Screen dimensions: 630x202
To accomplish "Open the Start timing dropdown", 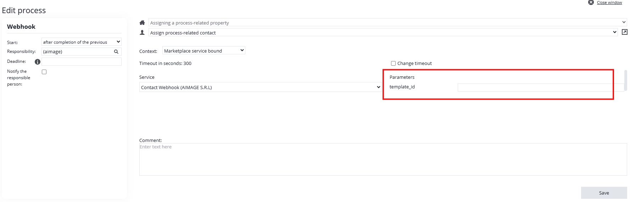I will (x=81, y=42).
